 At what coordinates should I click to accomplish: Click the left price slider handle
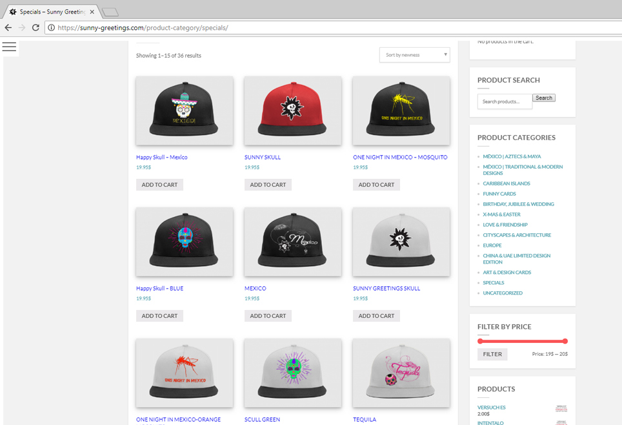pos(480,341)
